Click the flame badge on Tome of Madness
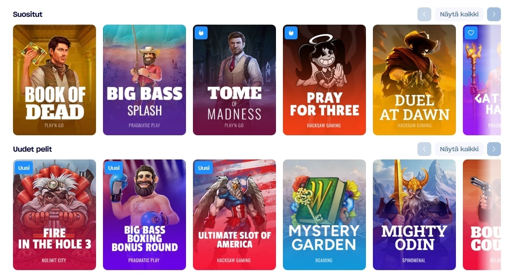The width and height of the screenshot is (510, 277). click(201, 33)
